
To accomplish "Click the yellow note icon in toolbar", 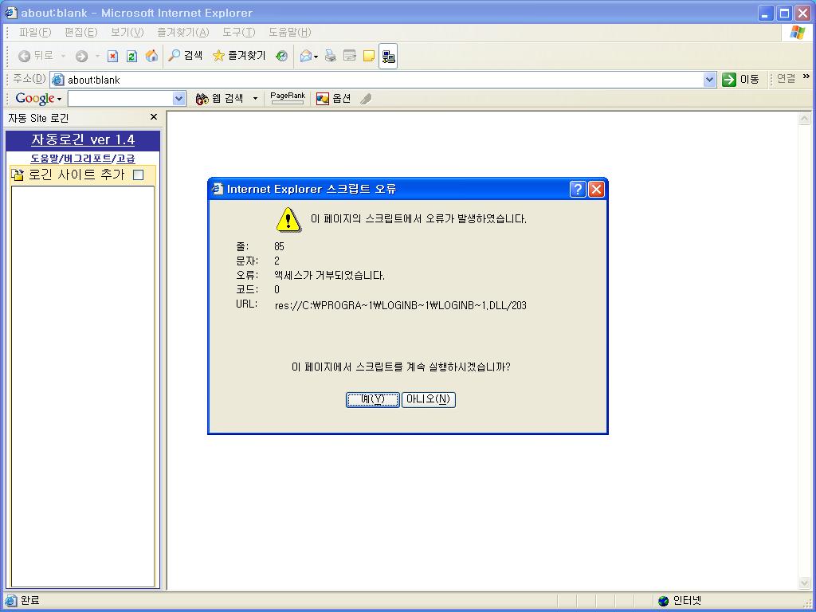I will click(x=368, y=56).
